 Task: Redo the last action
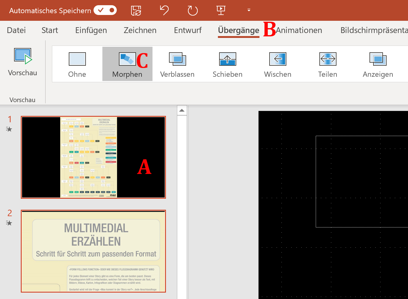(193, 10)
